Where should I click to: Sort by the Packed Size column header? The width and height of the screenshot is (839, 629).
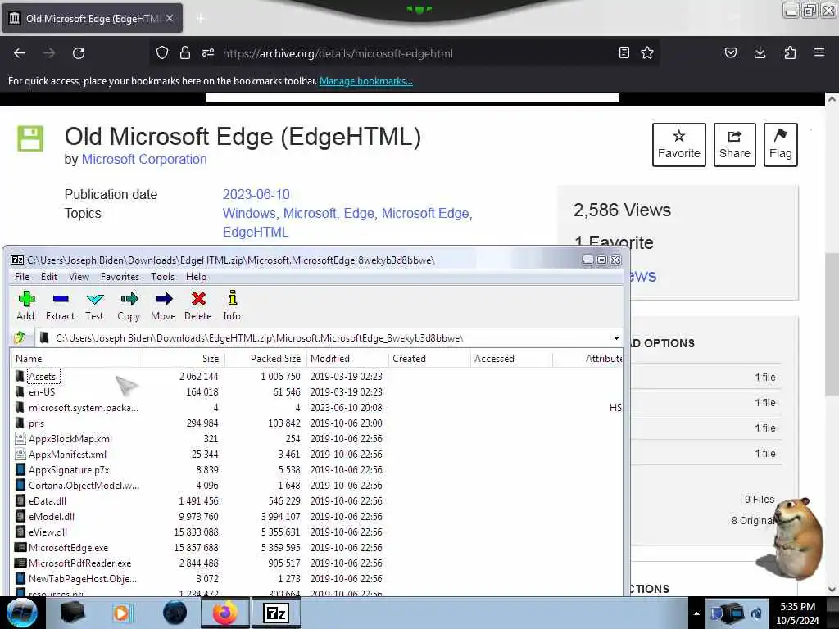266,359
